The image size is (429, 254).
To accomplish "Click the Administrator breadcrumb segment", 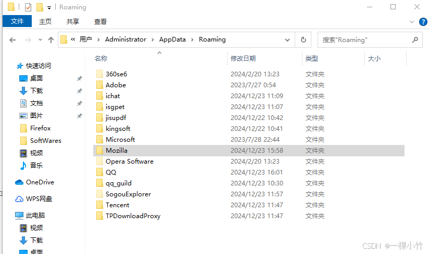I will [125, 39].
